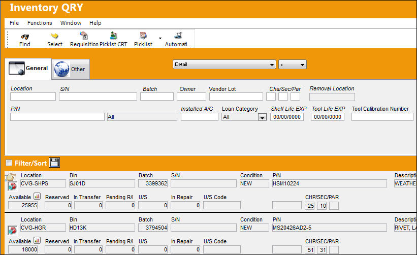Toggle the Filter/Sort checkbox
Image resolution: width=417 pixels, height=255 pixels.
tap(9, 163)
